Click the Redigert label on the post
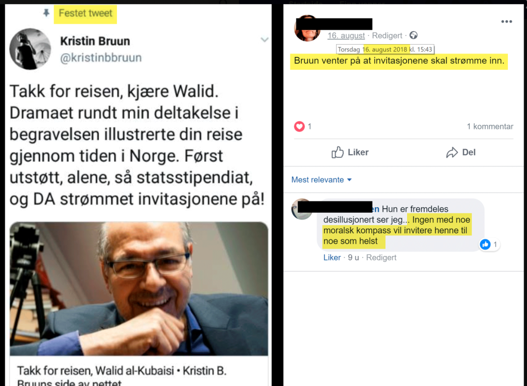The height and width of the screenshot is (386, 527). click(x=387, y=35)
